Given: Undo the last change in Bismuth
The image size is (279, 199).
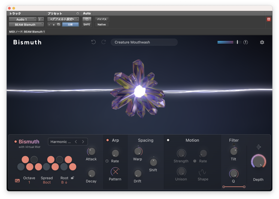Looking at the screenshot, I should coord(93,42).
